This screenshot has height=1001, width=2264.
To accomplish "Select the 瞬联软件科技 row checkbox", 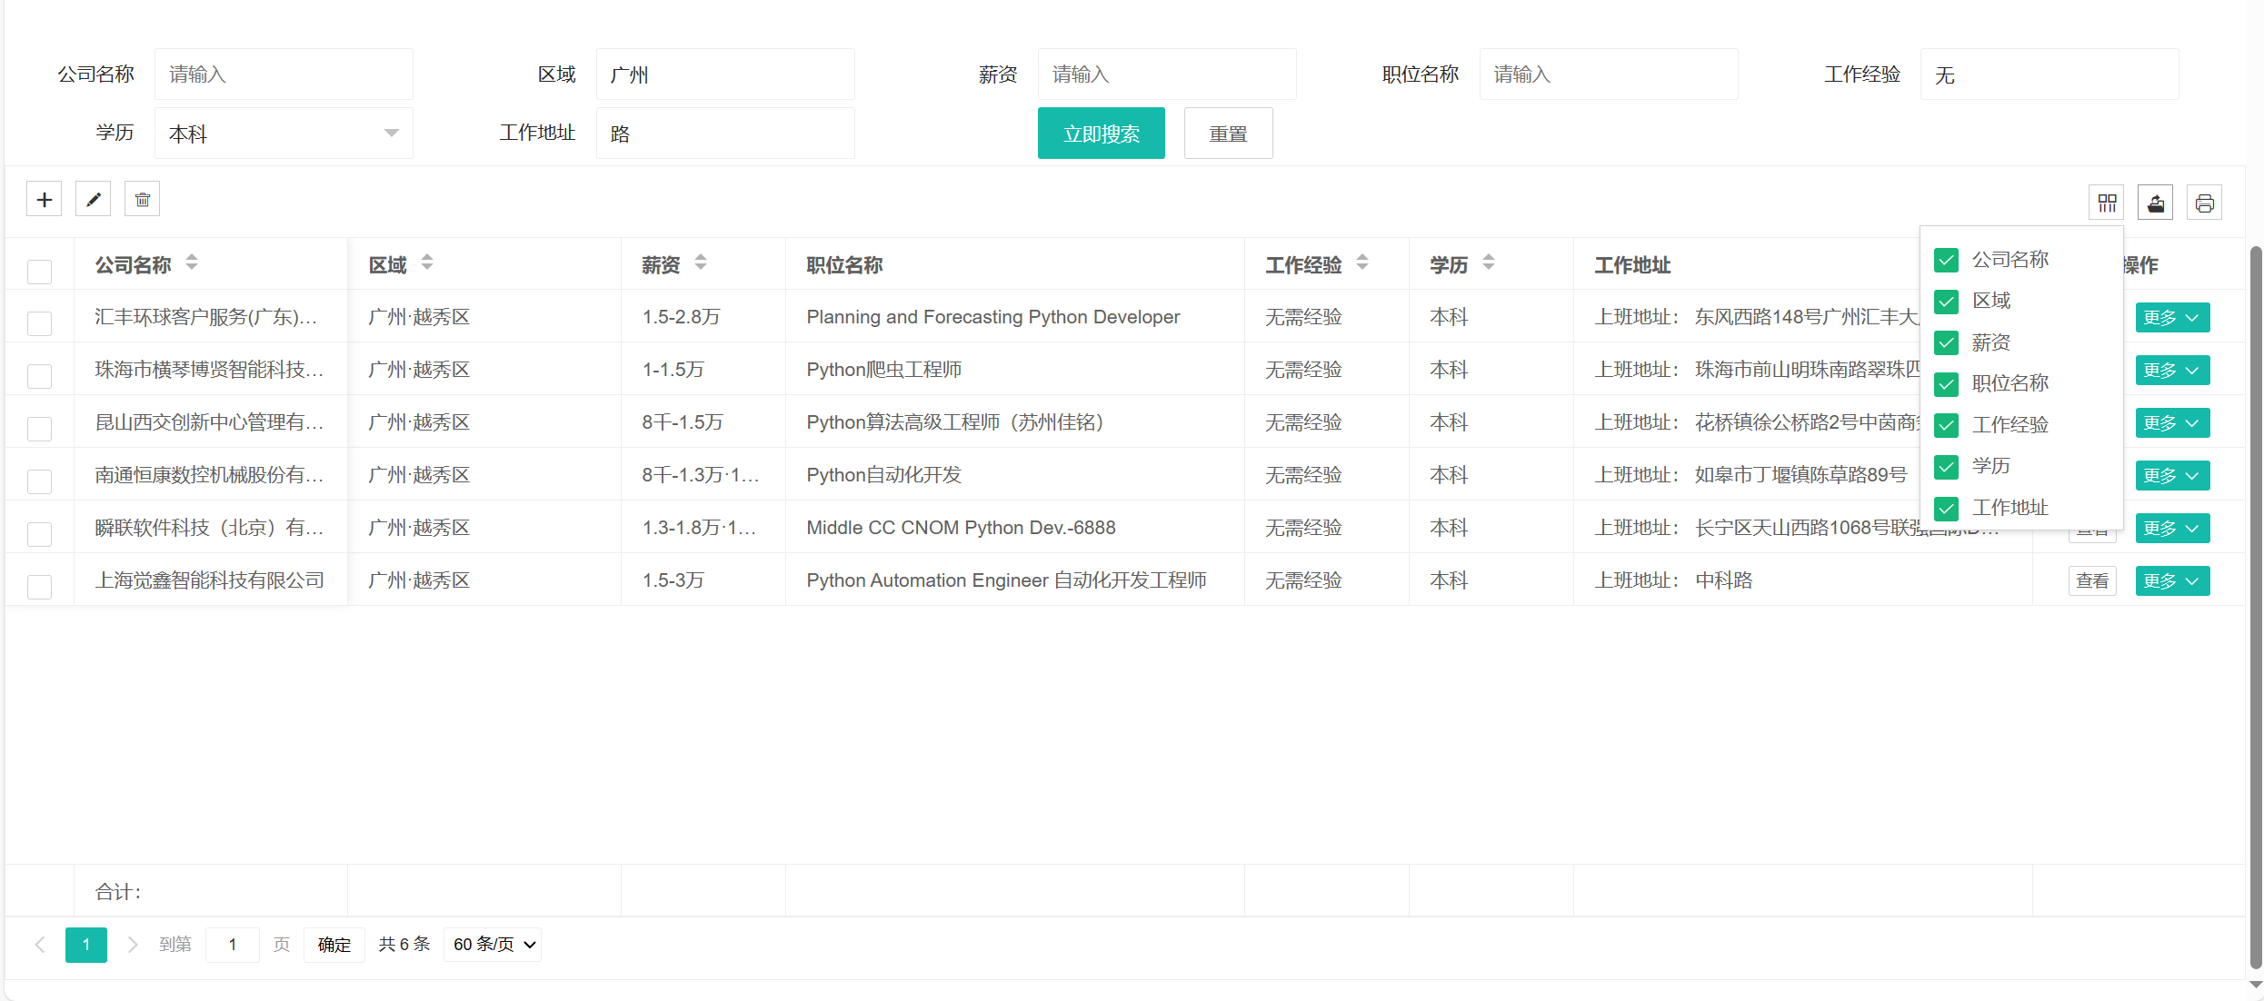I will (39, 533).
